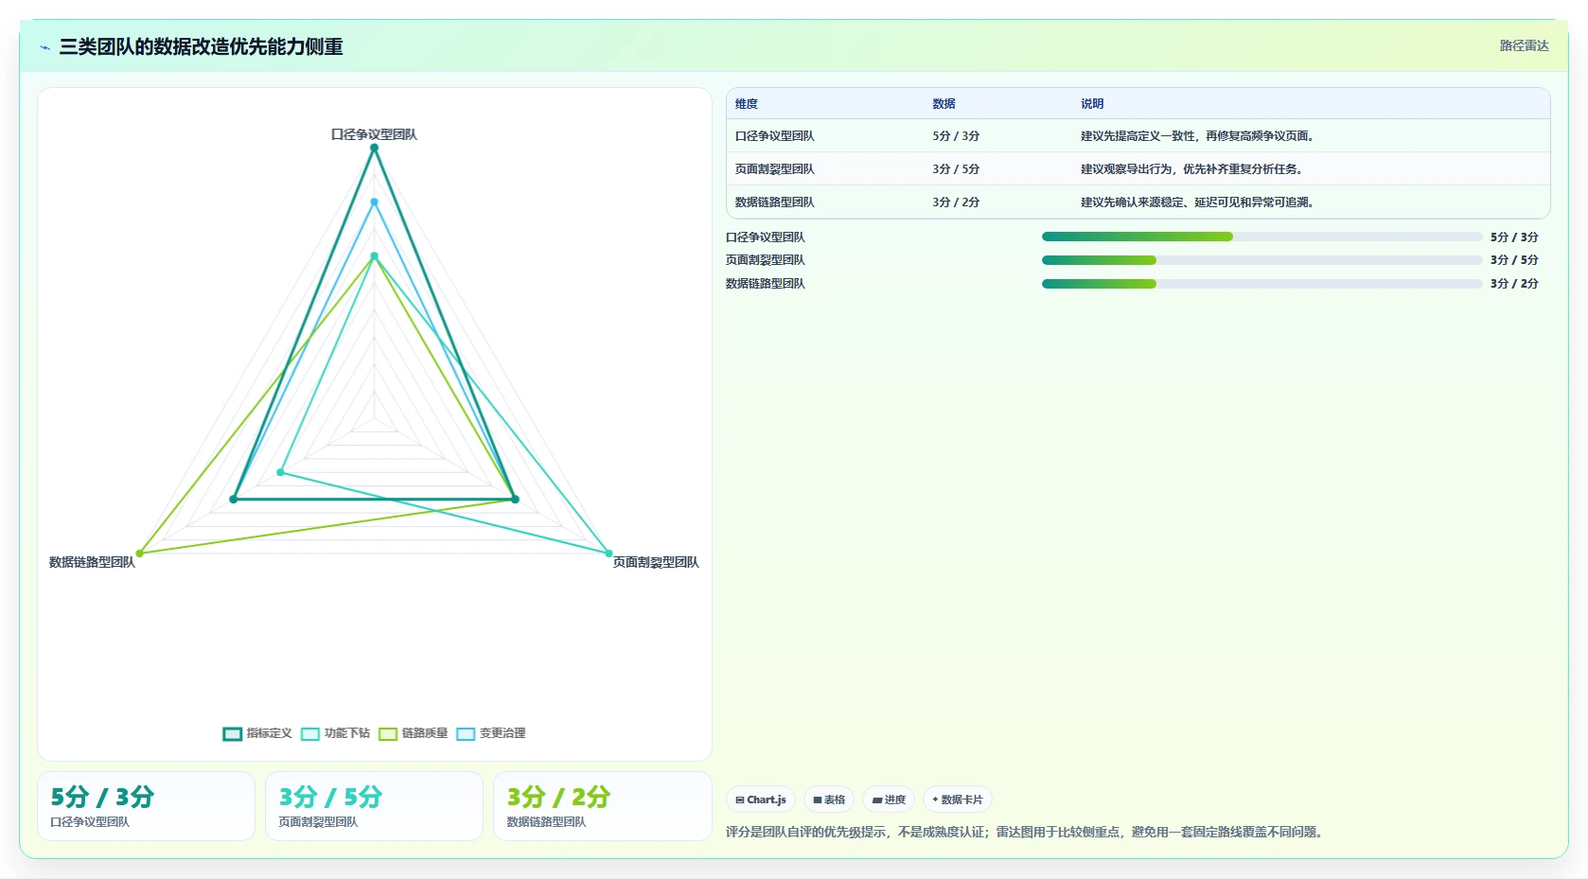
Task: Click the 3分 / 5分 value after progress bar
Action: pyautogui.click(x=1514, y=260)
